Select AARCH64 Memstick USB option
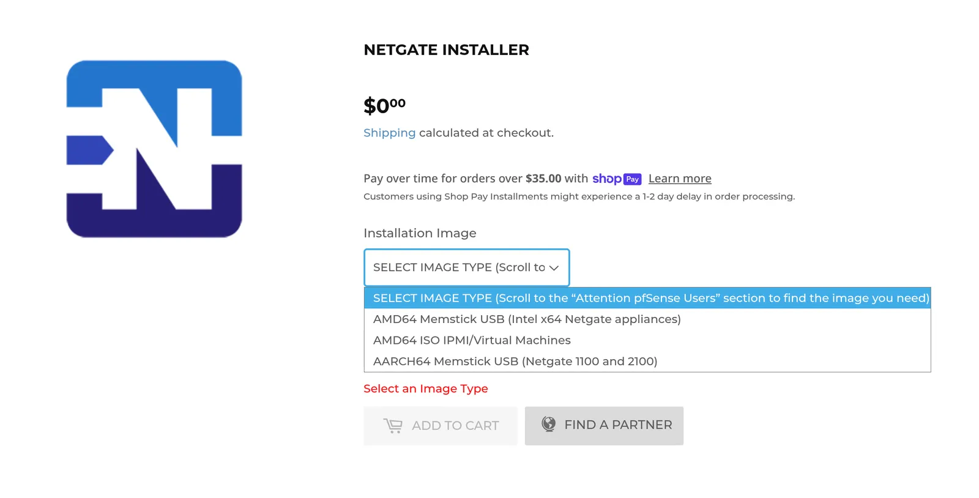Image resolution: width=979 pixels, height=498 pixels. (647, 361)
